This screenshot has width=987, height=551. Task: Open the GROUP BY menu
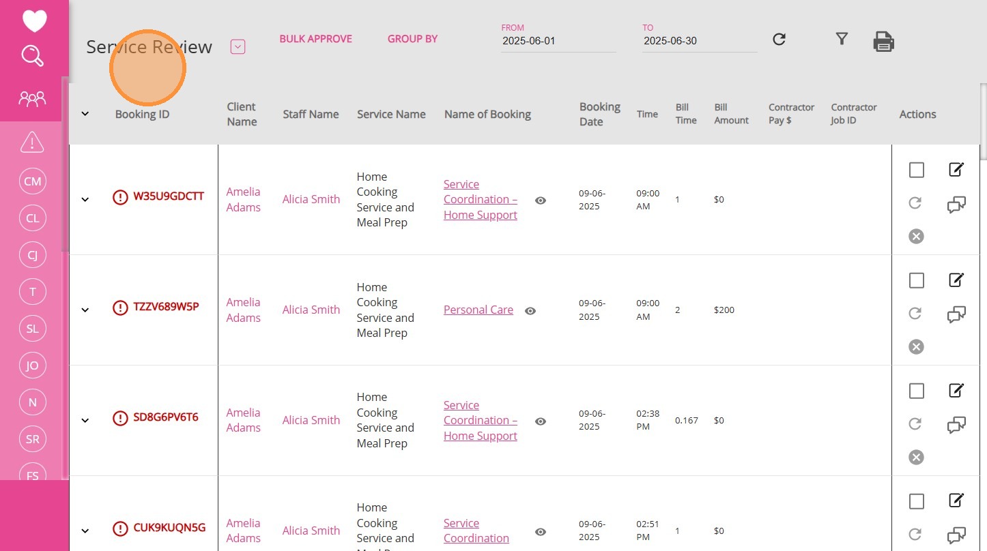[412, 39]
